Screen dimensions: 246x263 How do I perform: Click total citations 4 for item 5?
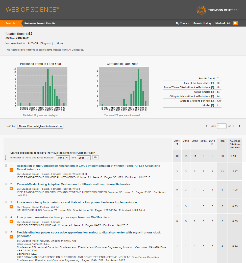tap(222, 246)
